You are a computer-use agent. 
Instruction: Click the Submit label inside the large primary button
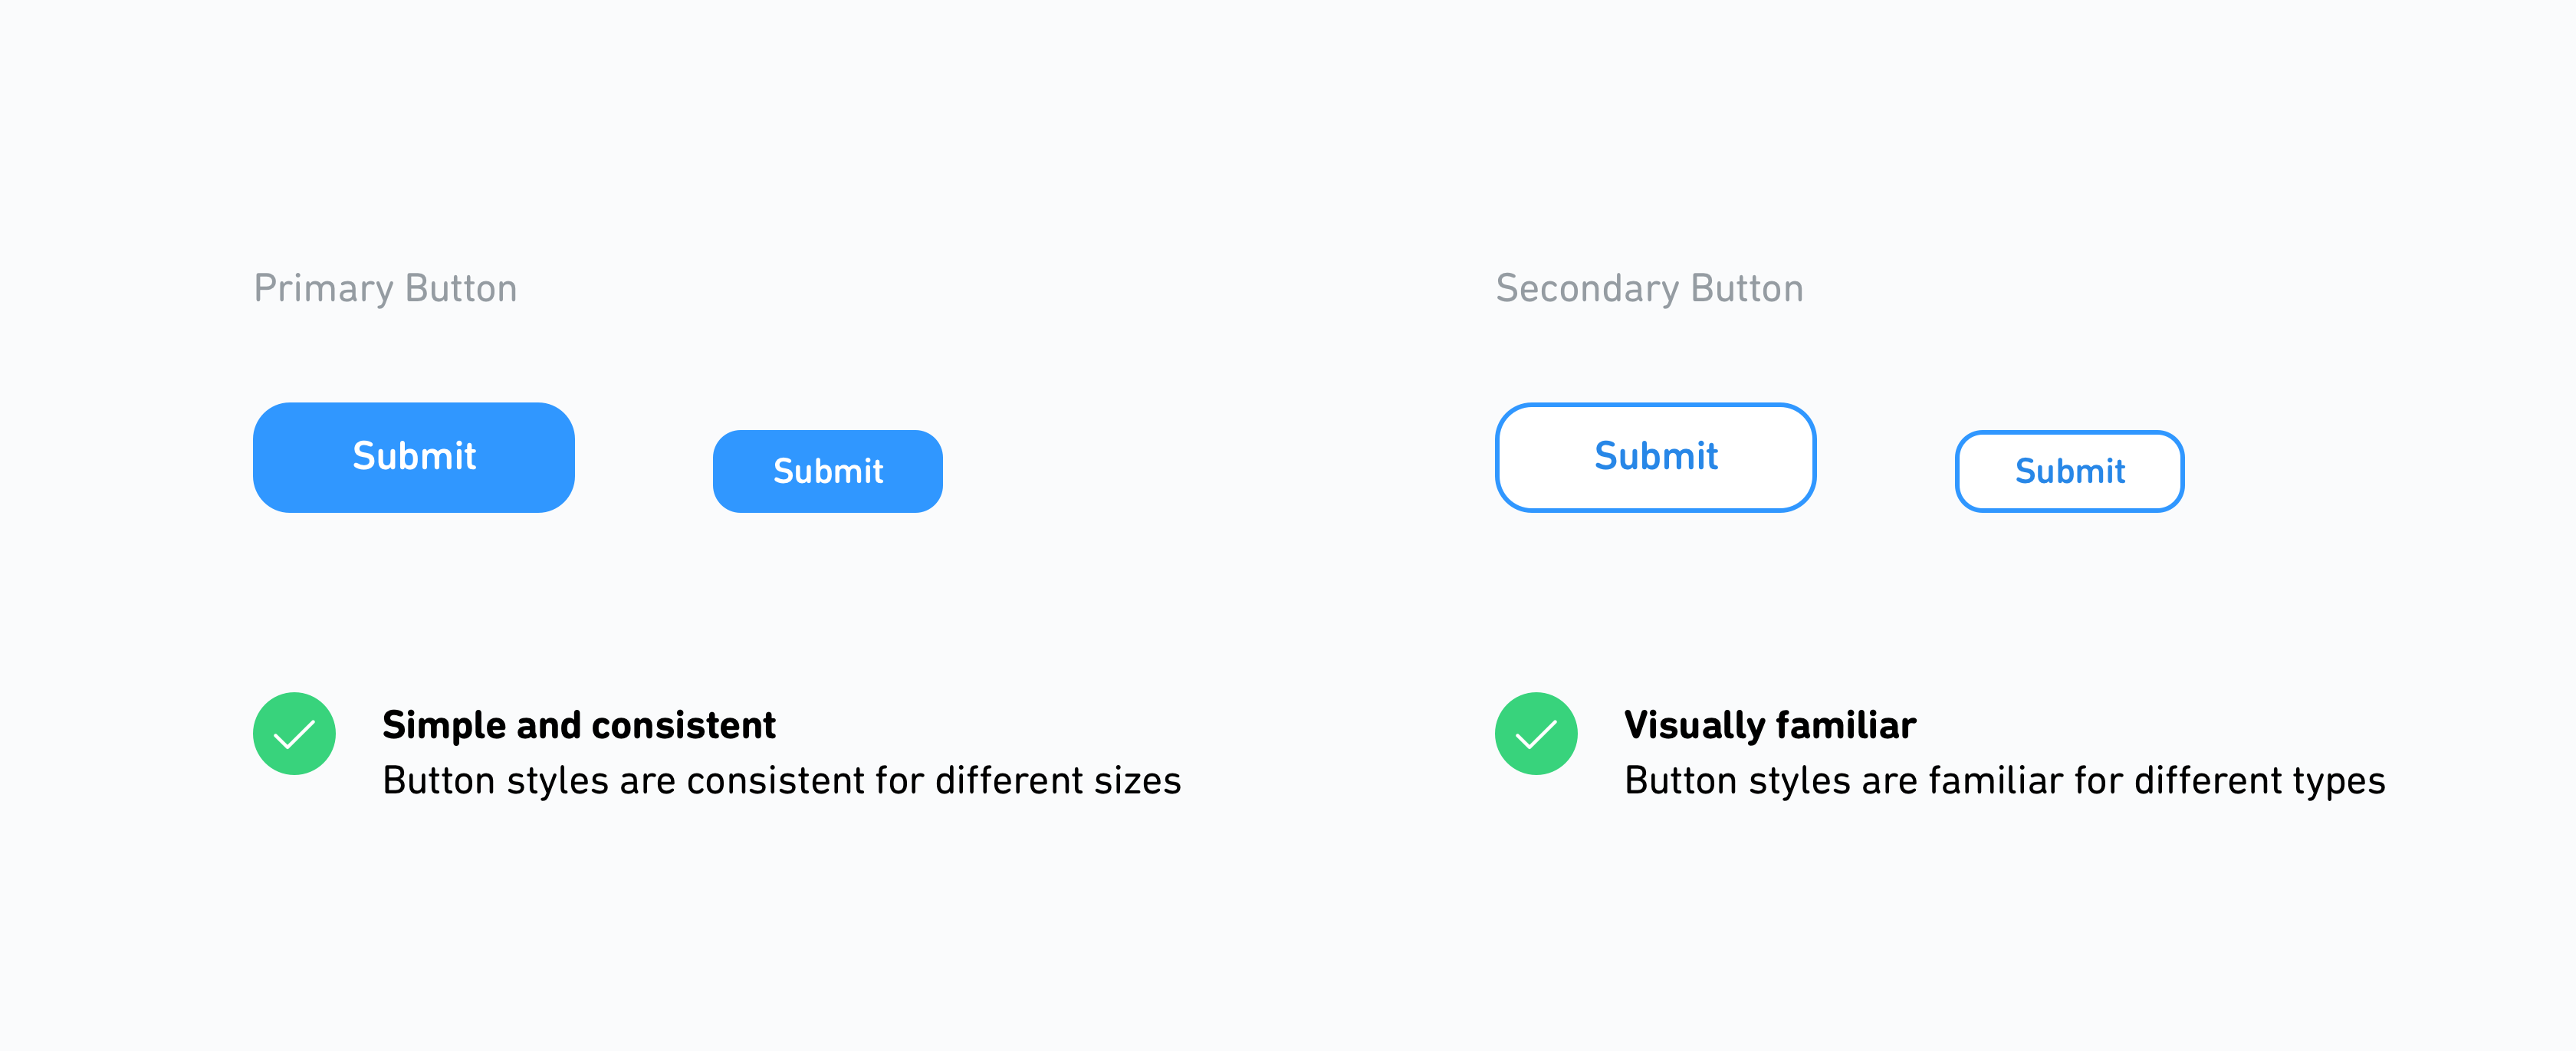pos(413,457)
